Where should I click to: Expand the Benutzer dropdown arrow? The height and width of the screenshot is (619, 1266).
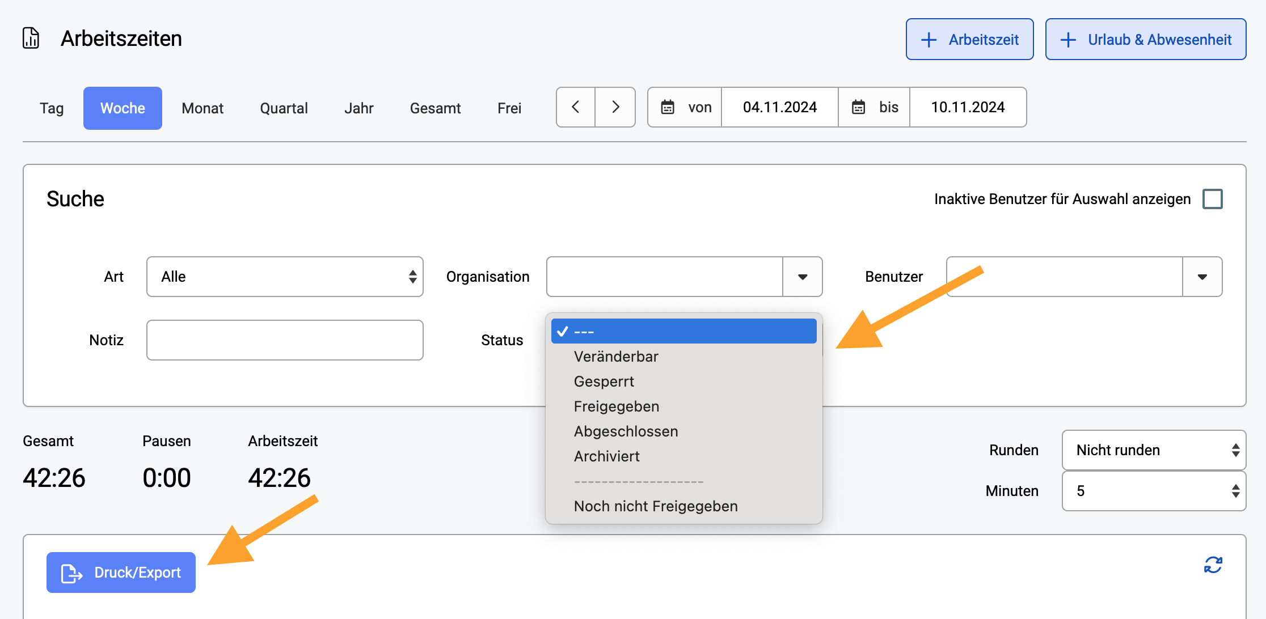[x=1202, y=277]
